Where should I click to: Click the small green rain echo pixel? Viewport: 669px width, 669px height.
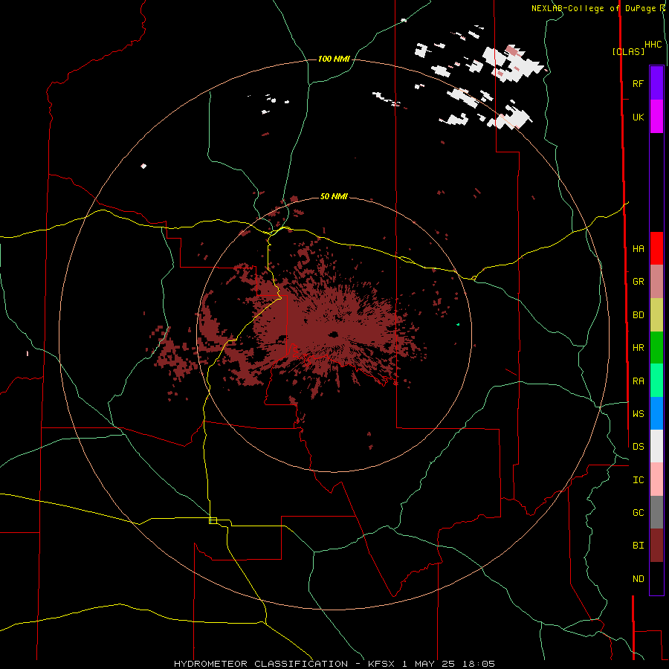(x=458, y=324)
